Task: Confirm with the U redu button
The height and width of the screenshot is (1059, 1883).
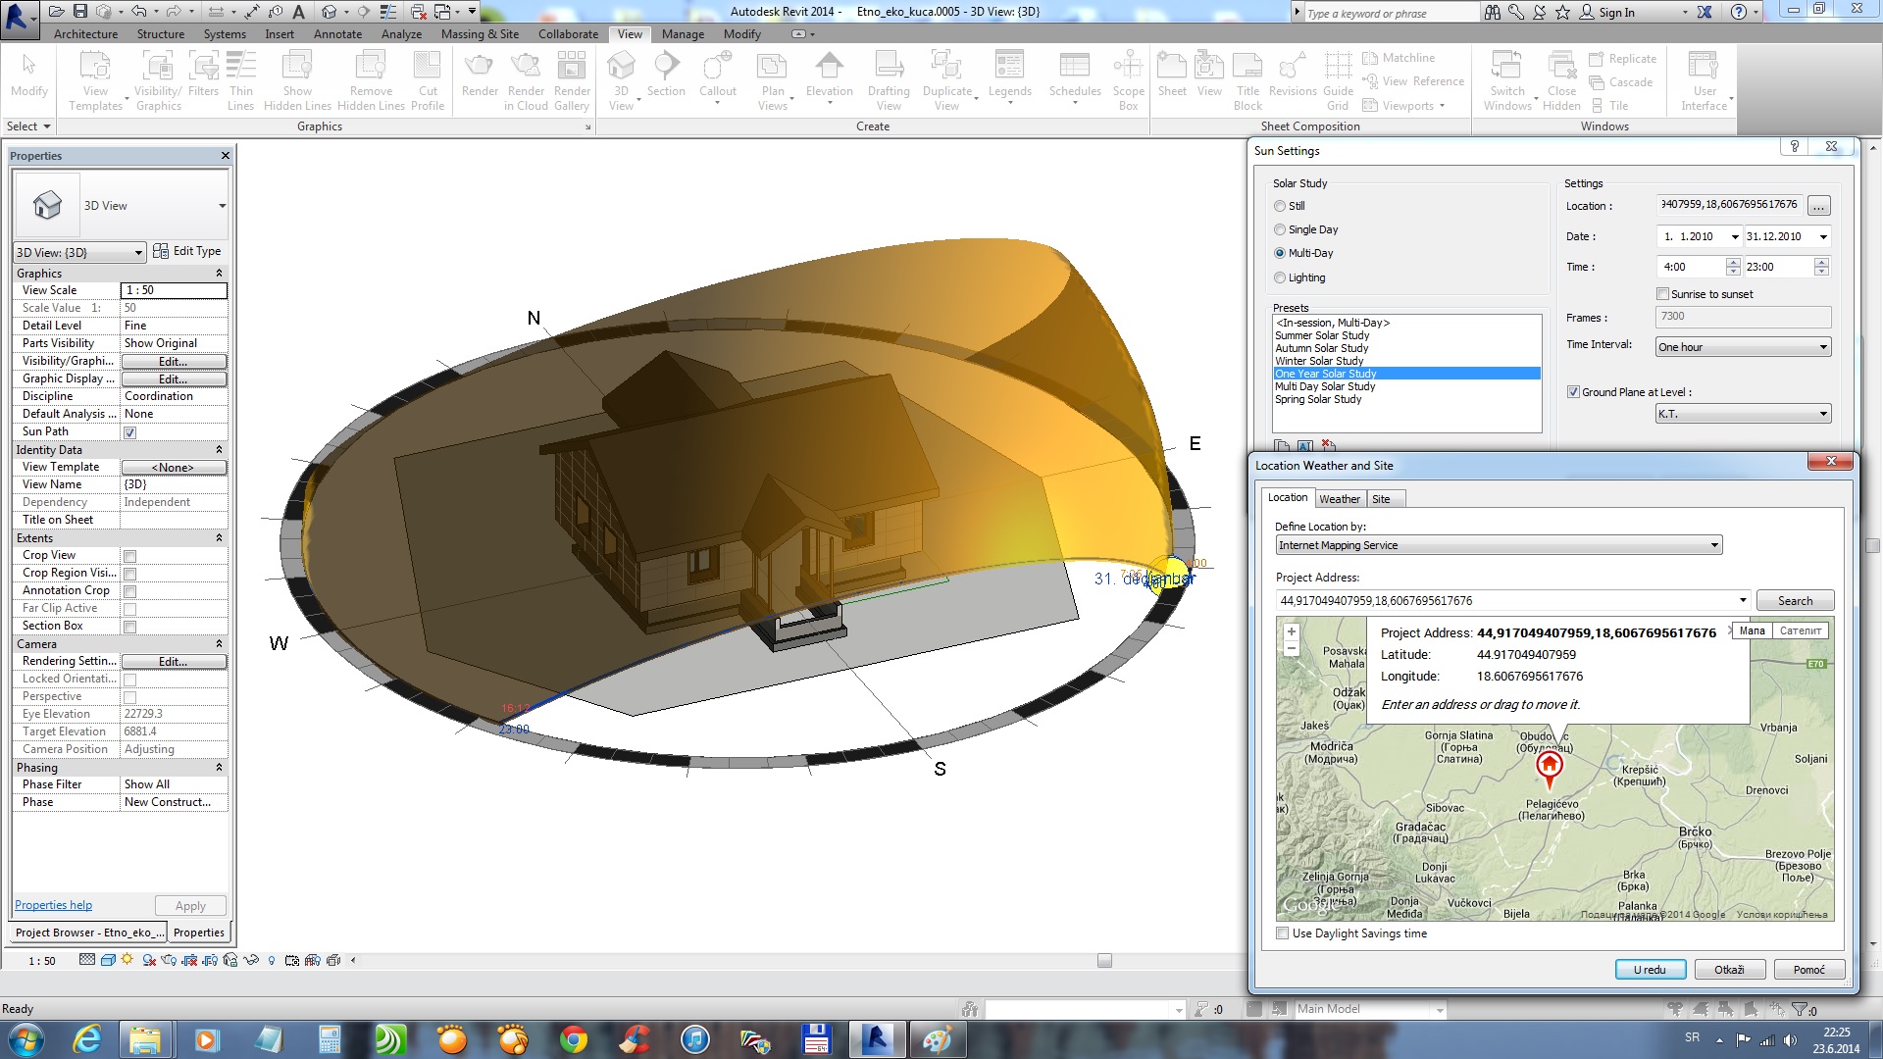Action: click(1650, 970)
